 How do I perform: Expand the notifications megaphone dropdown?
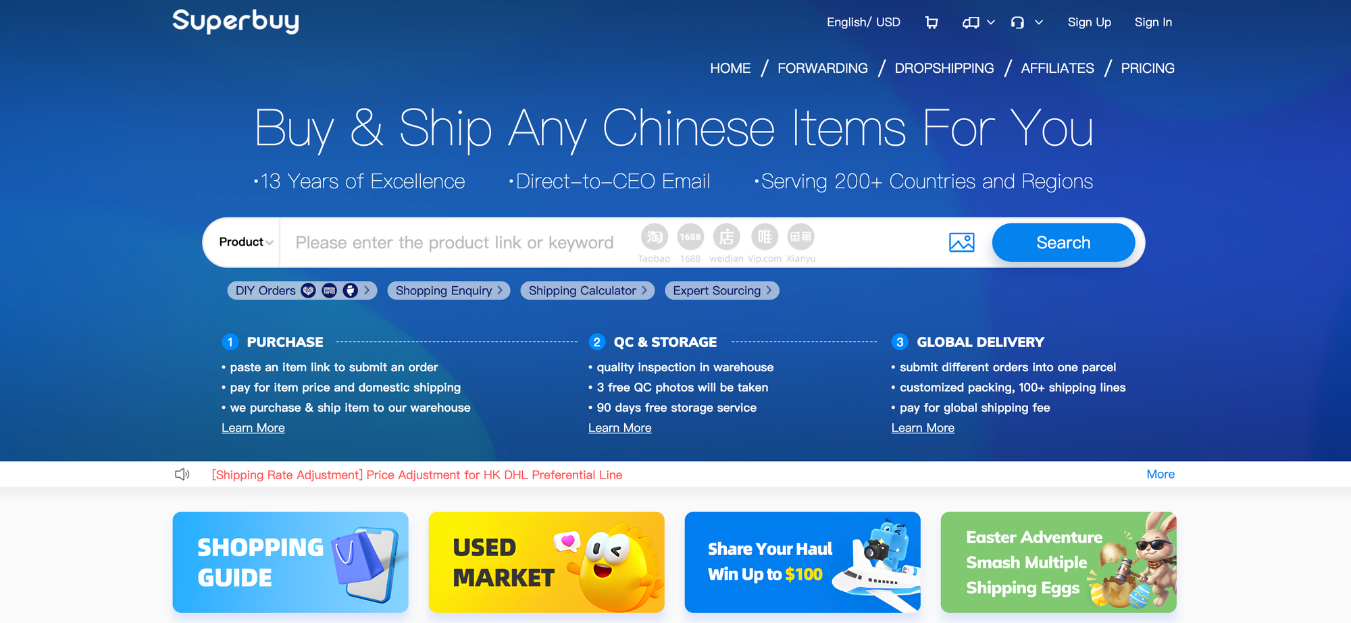[979, 22]
